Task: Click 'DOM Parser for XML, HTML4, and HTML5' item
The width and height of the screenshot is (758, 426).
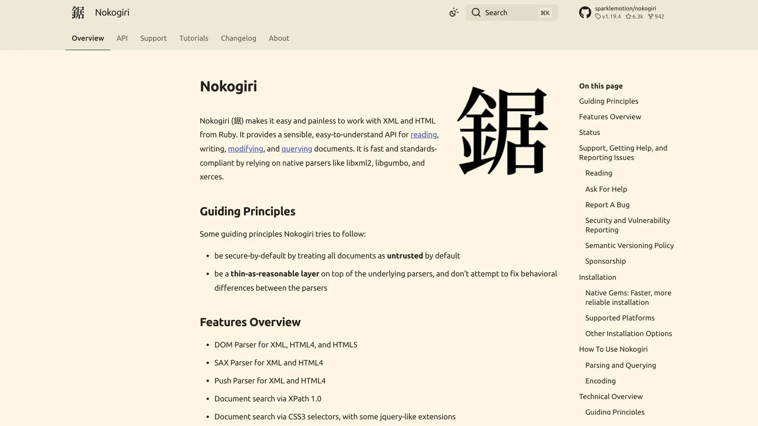Action: coord(286,345)
